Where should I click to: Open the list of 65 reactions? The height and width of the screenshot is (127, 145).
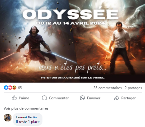click(x=20, y=88)
